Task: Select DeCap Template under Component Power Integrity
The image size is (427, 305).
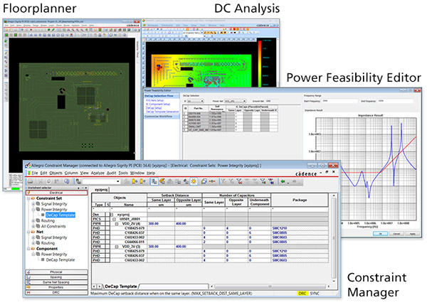Action: pos(60,259)
